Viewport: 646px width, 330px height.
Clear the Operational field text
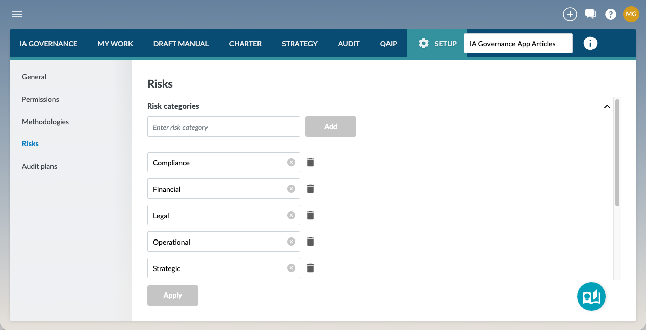[291, 242]
